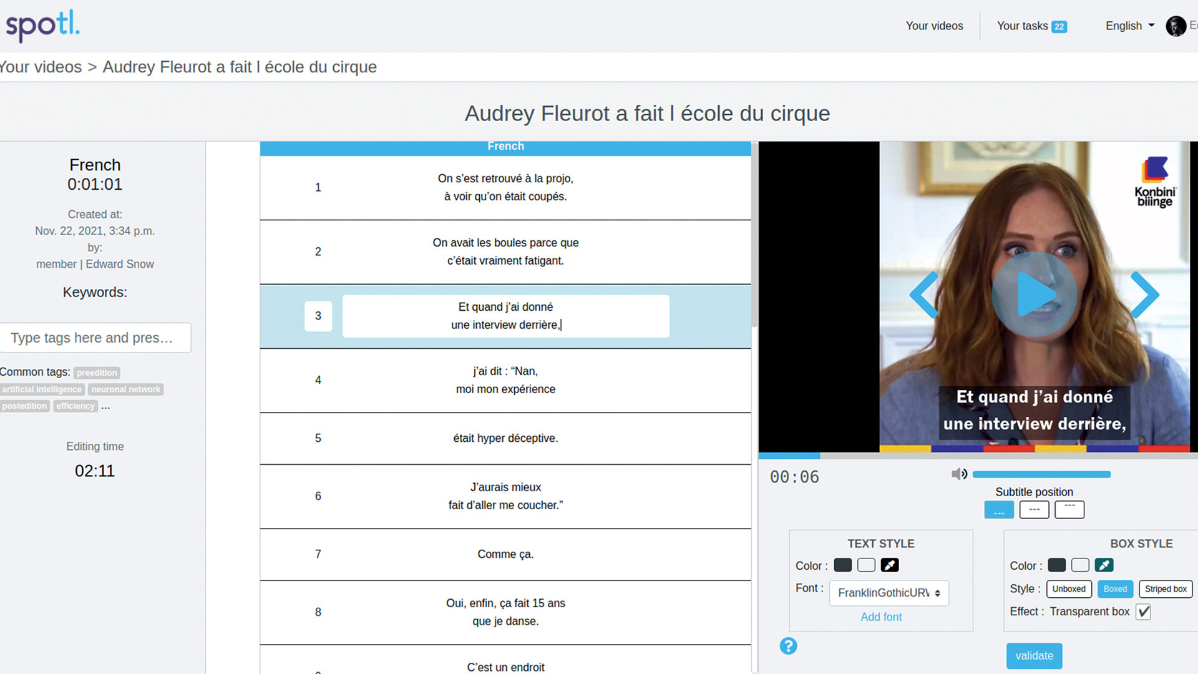
Task: Mute audio via the speaker icon
Action: 959,474
